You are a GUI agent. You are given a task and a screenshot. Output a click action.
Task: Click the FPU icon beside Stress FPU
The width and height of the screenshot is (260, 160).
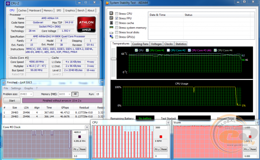111,18
